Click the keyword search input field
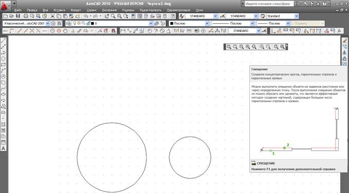 tap(269, 4)
